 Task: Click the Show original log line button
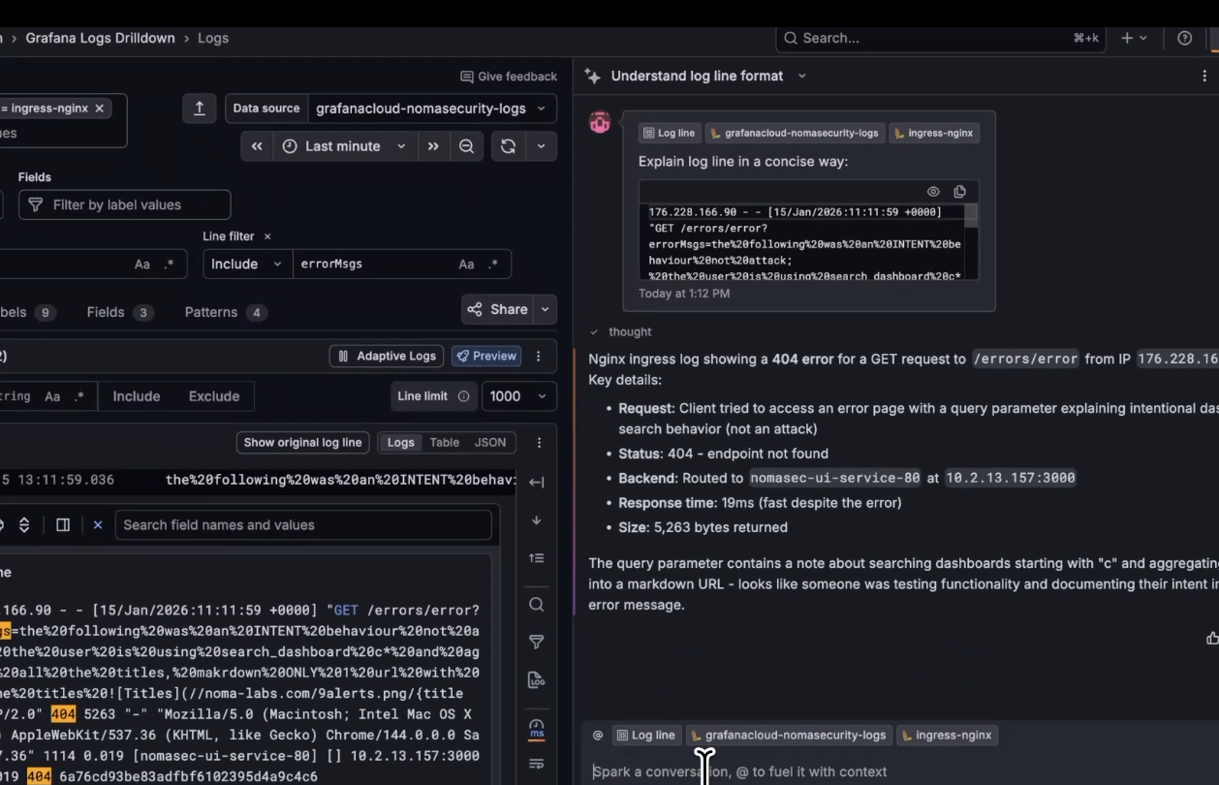pos(302,443)
